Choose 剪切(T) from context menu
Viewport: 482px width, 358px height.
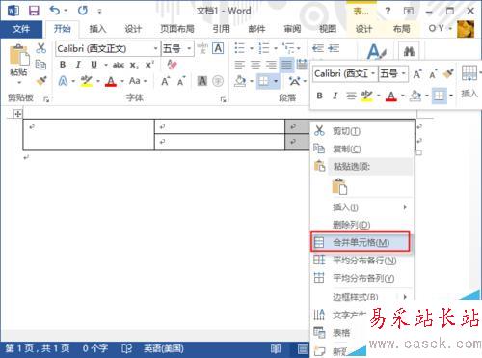[346, 131]
